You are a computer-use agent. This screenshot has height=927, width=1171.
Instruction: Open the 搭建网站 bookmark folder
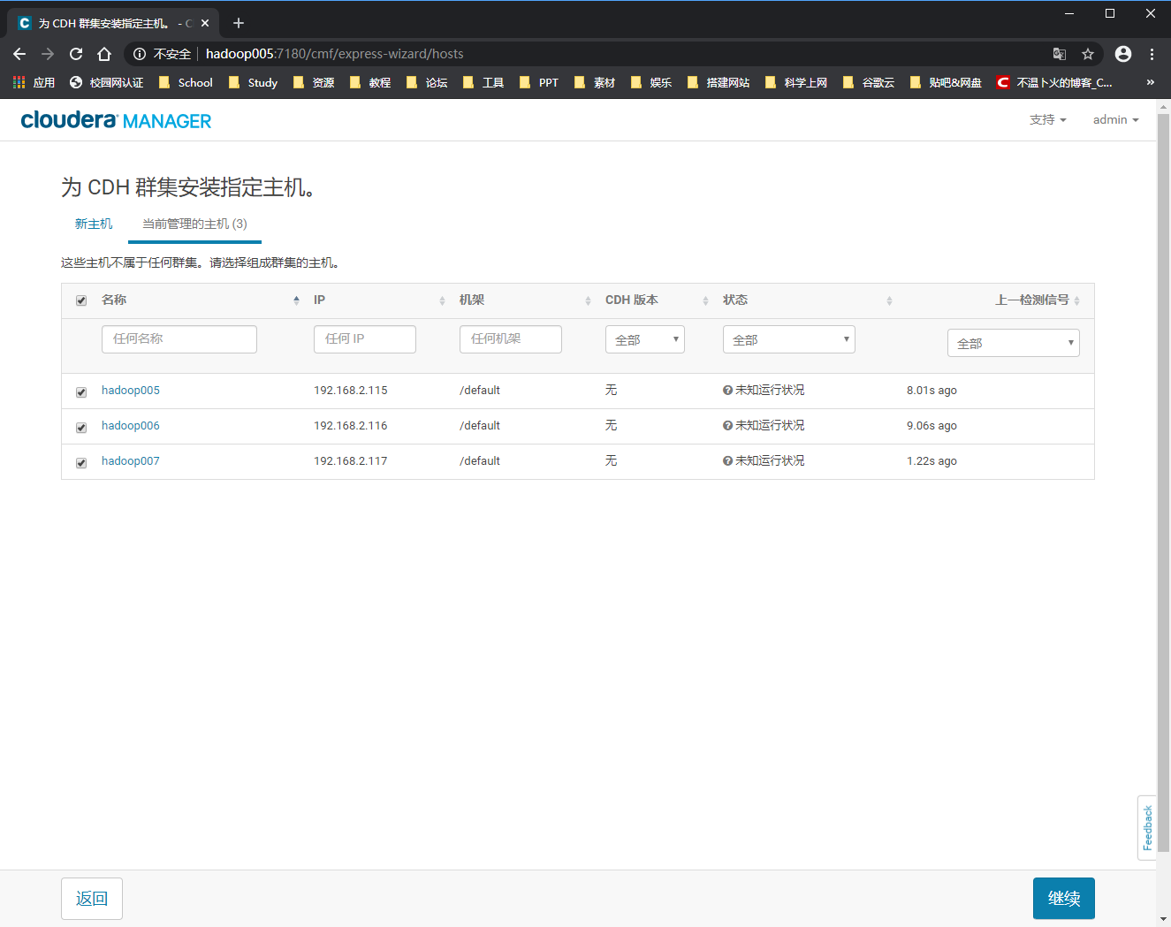(719, 82)
